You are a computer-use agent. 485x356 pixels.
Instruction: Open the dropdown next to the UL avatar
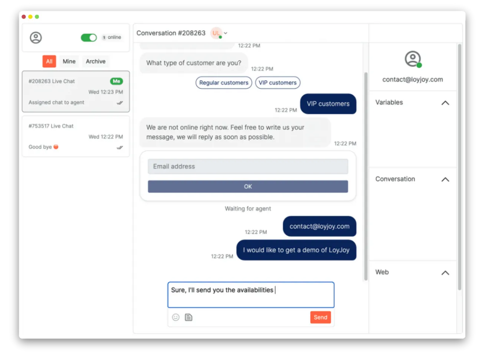(x=226, y=33)
